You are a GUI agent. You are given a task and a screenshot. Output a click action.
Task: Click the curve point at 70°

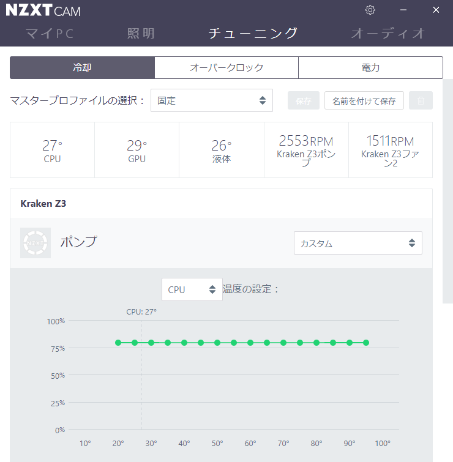(283, 343)
